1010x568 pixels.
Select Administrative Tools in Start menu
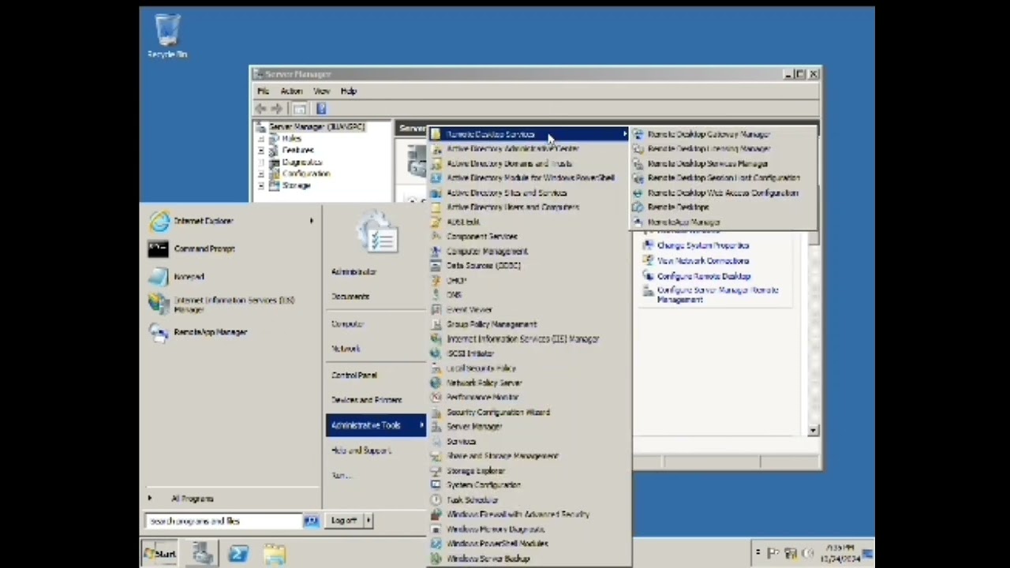point(376,425)
